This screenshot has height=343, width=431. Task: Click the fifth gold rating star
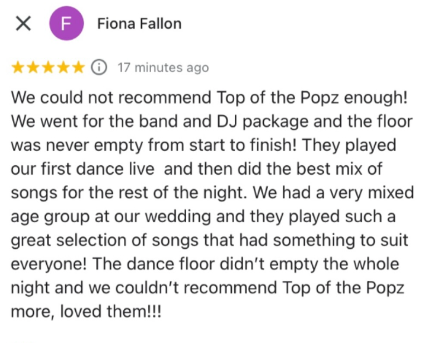(78, 68)
